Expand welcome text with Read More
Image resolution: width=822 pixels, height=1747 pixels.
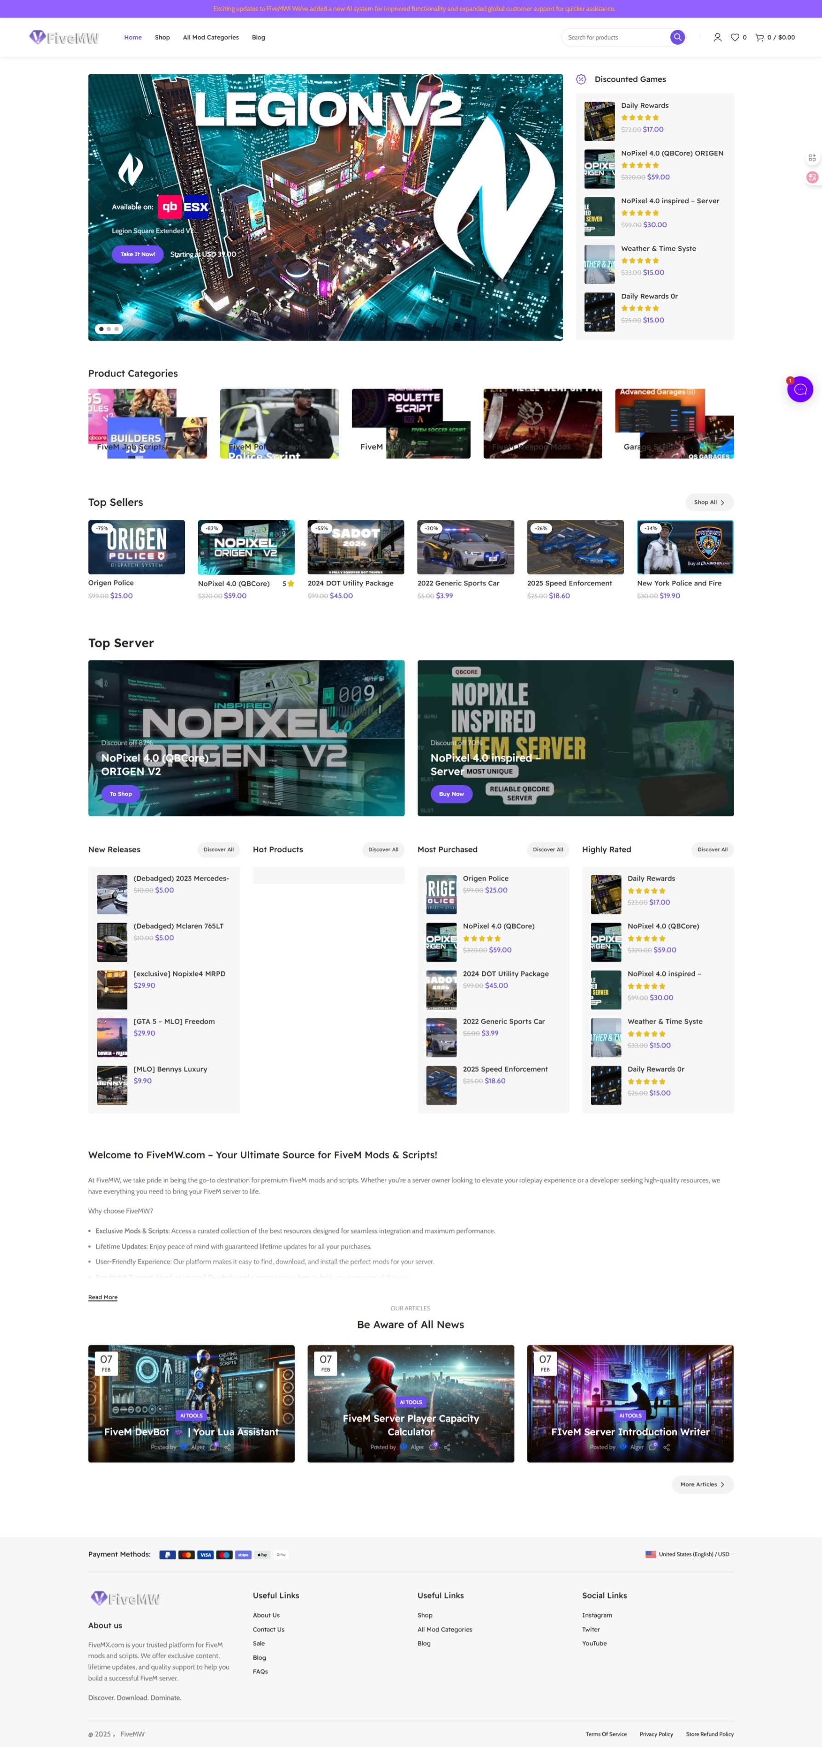[x=103, y=1297]
